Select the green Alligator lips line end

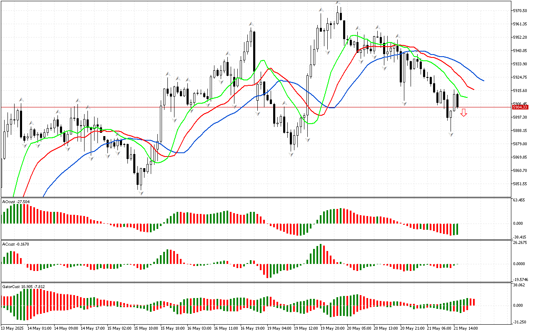pos(467,97)
